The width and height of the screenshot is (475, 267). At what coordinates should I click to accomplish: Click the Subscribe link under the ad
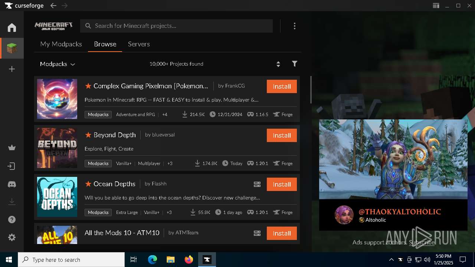point(422,243)
